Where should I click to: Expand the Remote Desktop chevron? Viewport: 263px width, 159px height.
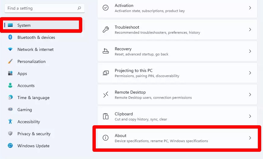[250, 95]
